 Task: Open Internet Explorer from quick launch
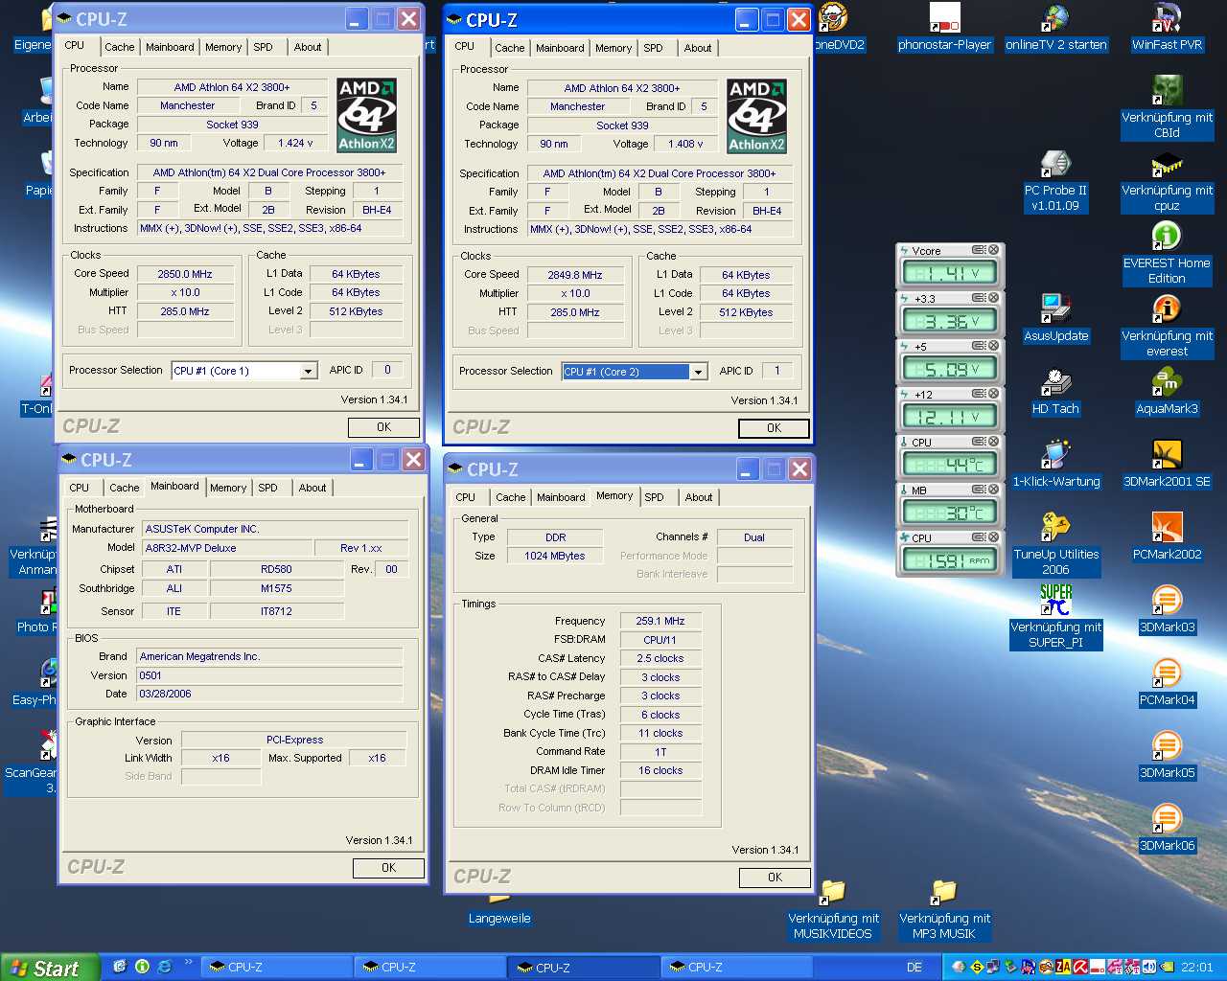point(164,967)
